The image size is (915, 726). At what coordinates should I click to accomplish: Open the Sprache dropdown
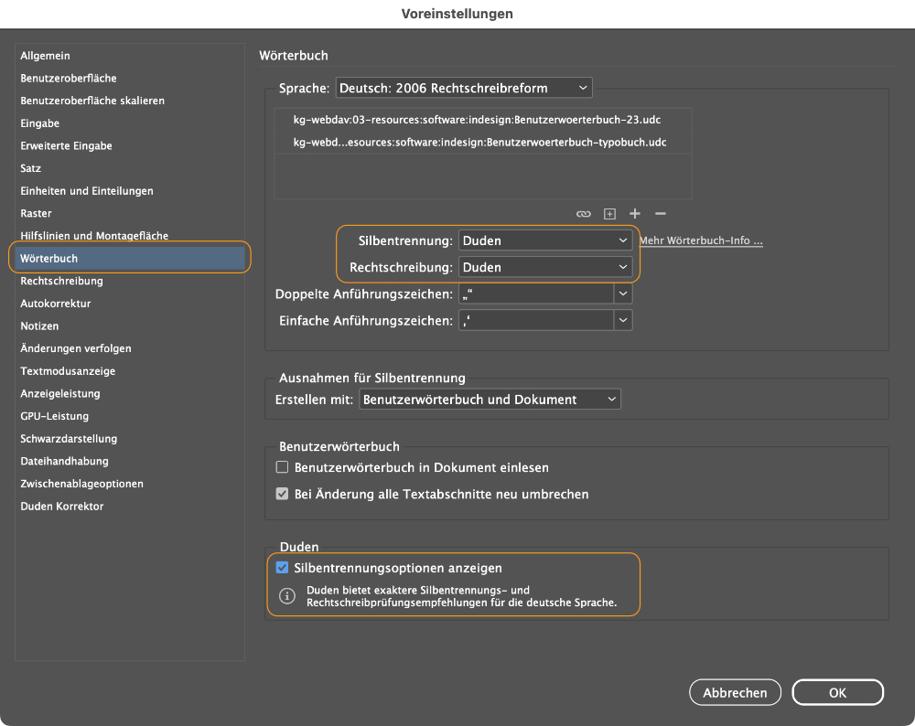click(x=464, y=88)
